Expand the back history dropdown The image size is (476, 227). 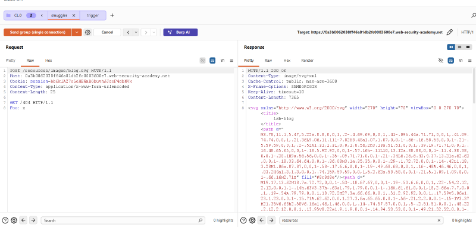tap(136, 33)
